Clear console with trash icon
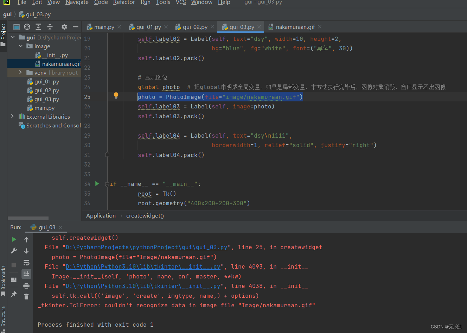This screenshot has height=333, width=467. pyautogui.click(x=26, y=297)
